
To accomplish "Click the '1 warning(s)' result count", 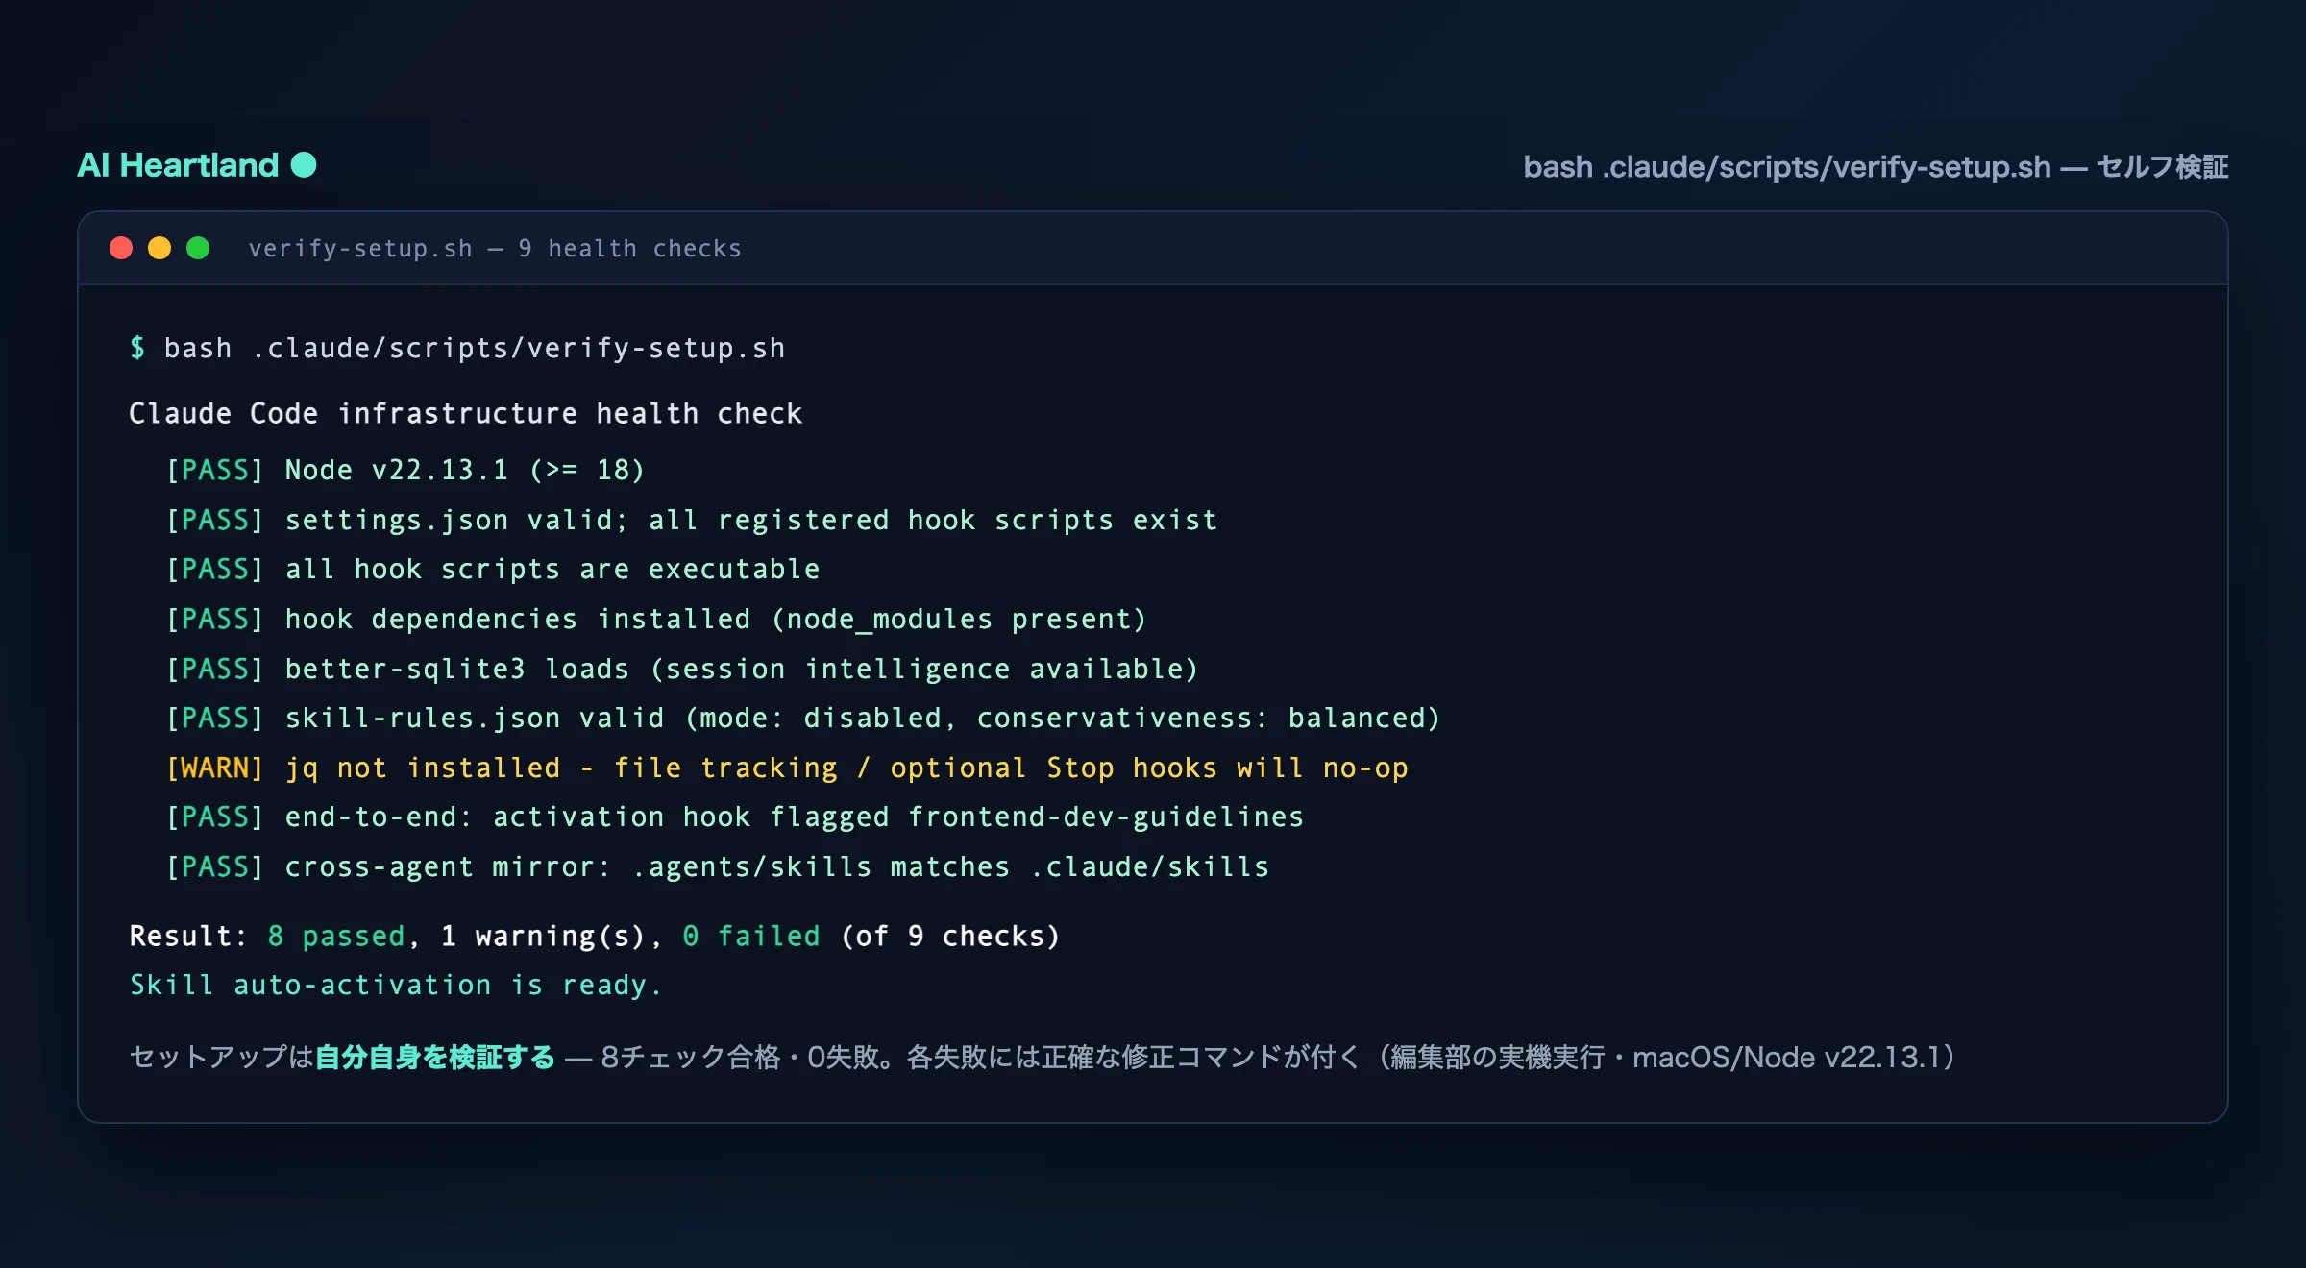I will 543,937.
